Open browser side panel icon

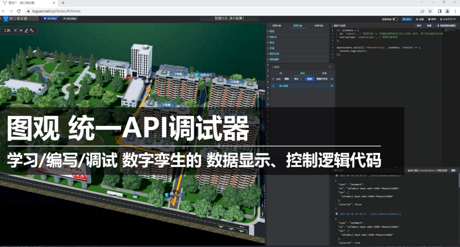[439, 11]
